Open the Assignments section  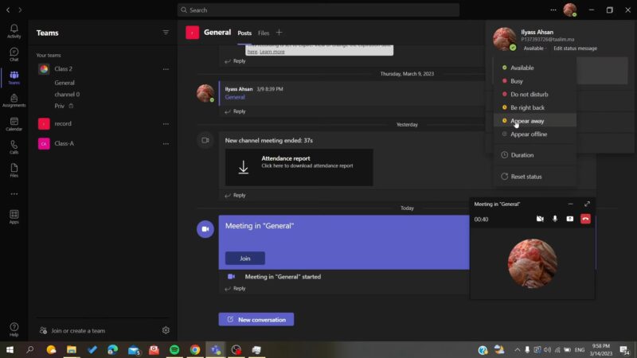click(14, 101)
